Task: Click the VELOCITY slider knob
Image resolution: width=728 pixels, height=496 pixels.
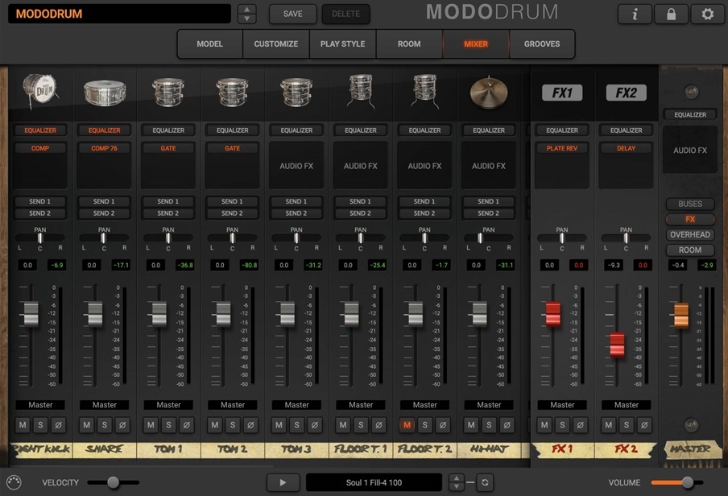Action: click(114, 482)
